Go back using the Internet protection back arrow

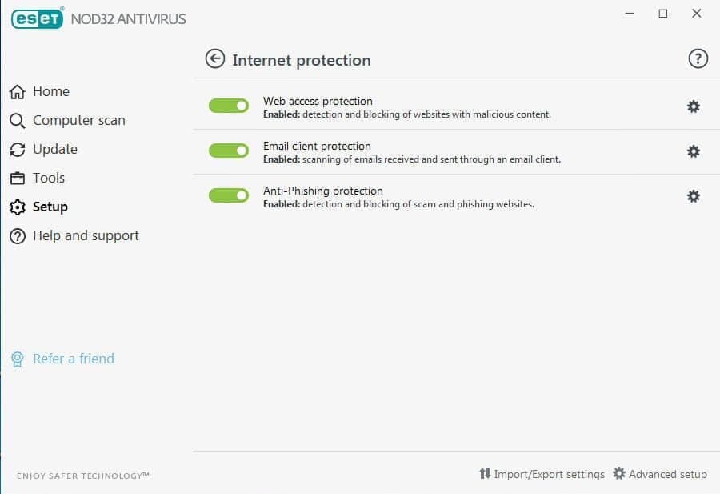214,59
